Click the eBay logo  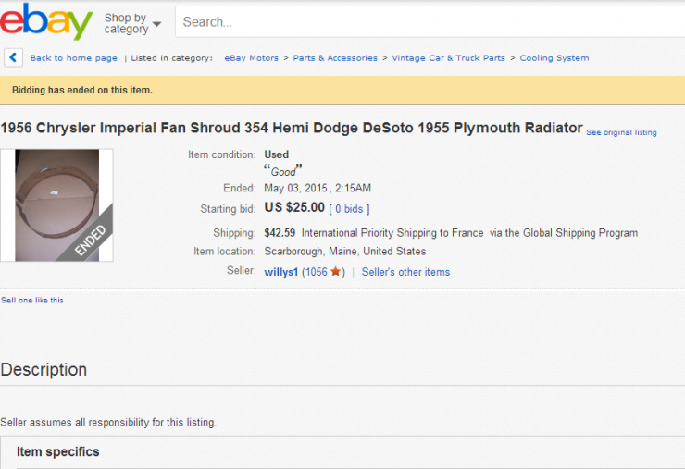46,20
